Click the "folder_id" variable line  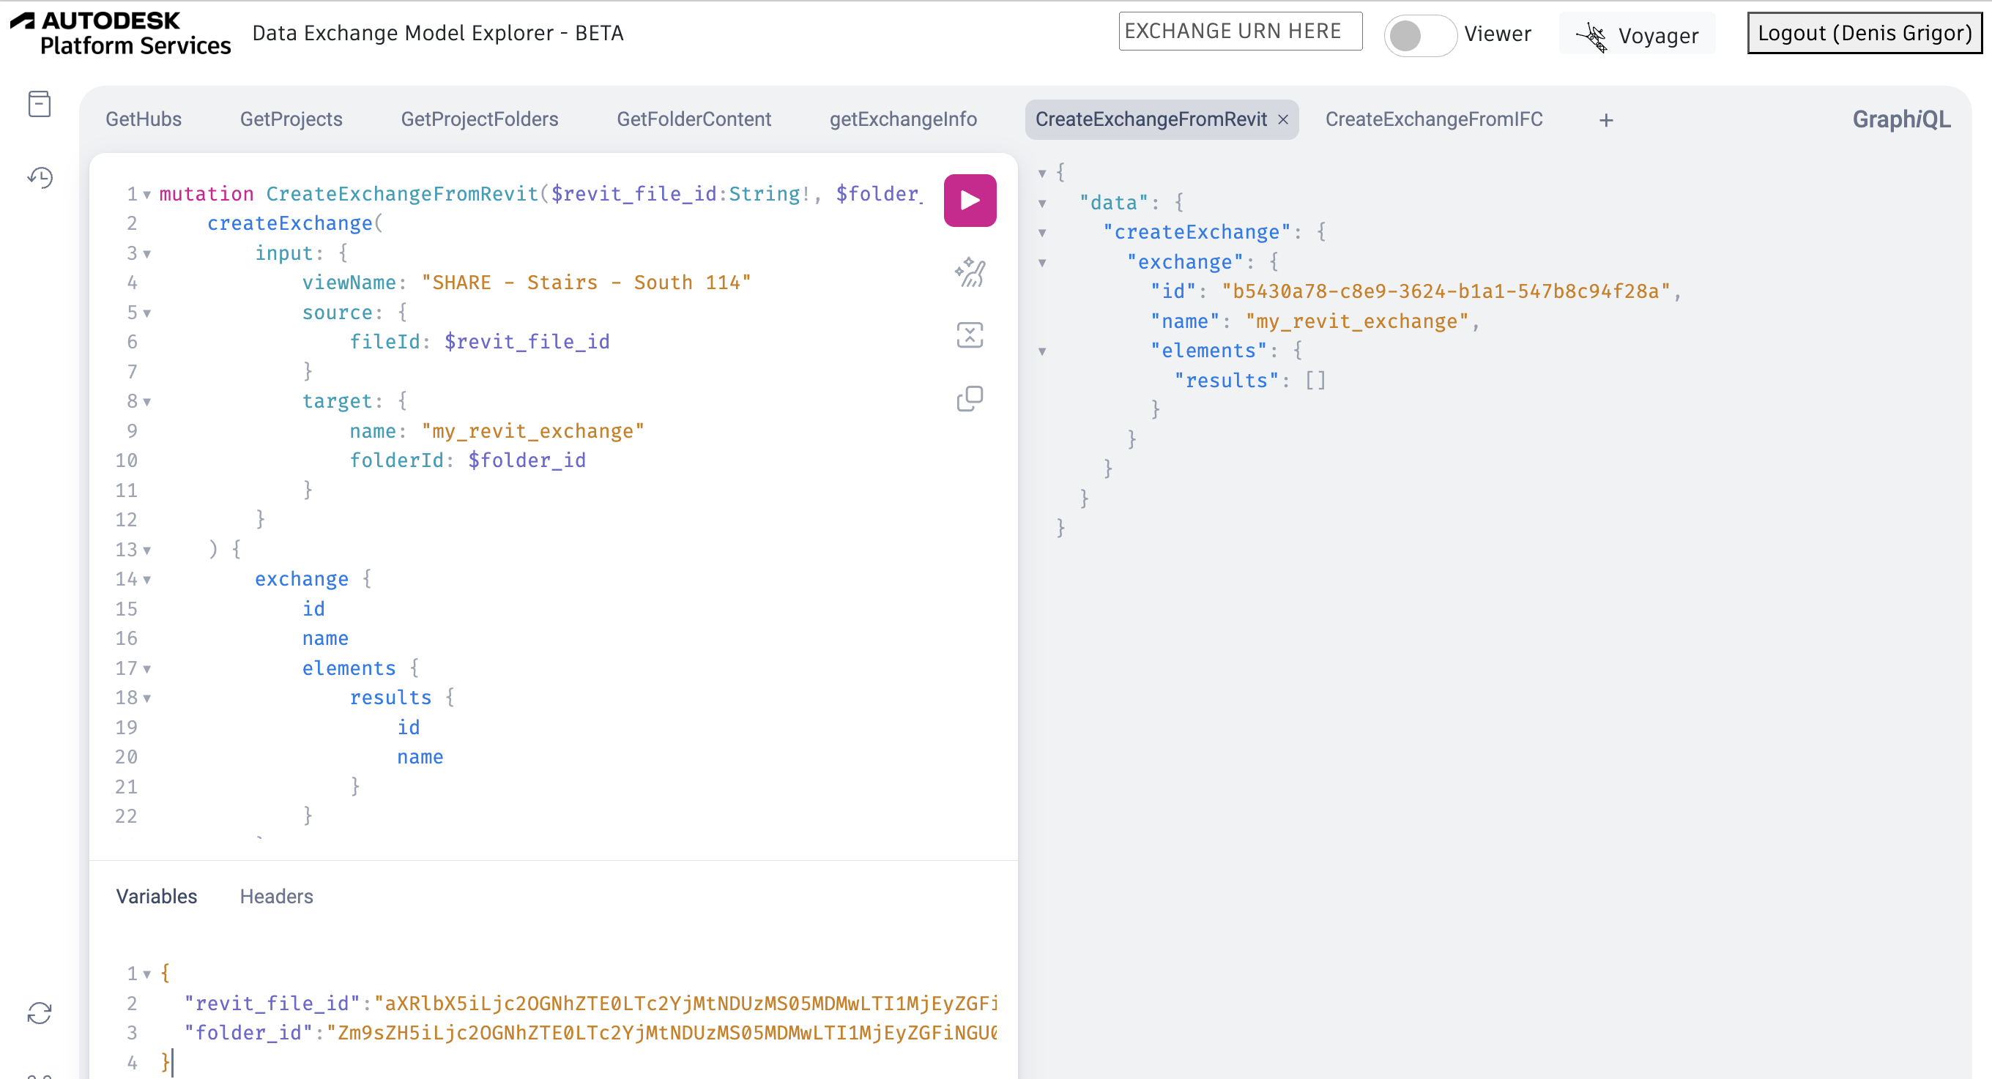[591, 1033]
